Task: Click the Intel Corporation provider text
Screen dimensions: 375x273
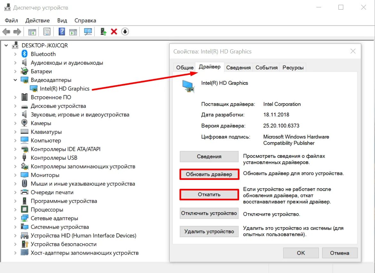Action: coord(282,104)
